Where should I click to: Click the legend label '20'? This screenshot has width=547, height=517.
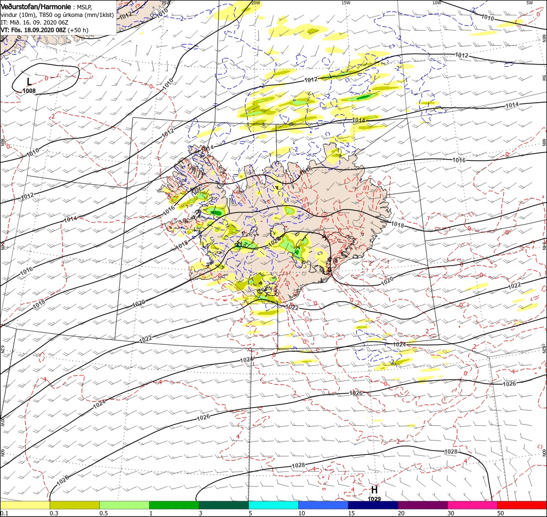pyautogui.click(x=401, y=513)
